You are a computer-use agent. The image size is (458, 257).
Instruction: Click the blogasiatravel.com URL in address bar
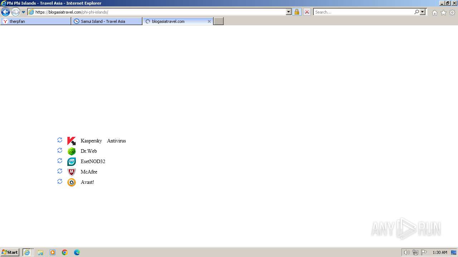(72, 12)
